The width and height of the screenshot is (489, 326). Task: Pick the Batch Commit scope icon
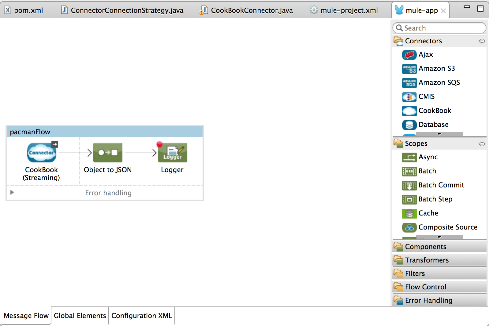(409, 185)
